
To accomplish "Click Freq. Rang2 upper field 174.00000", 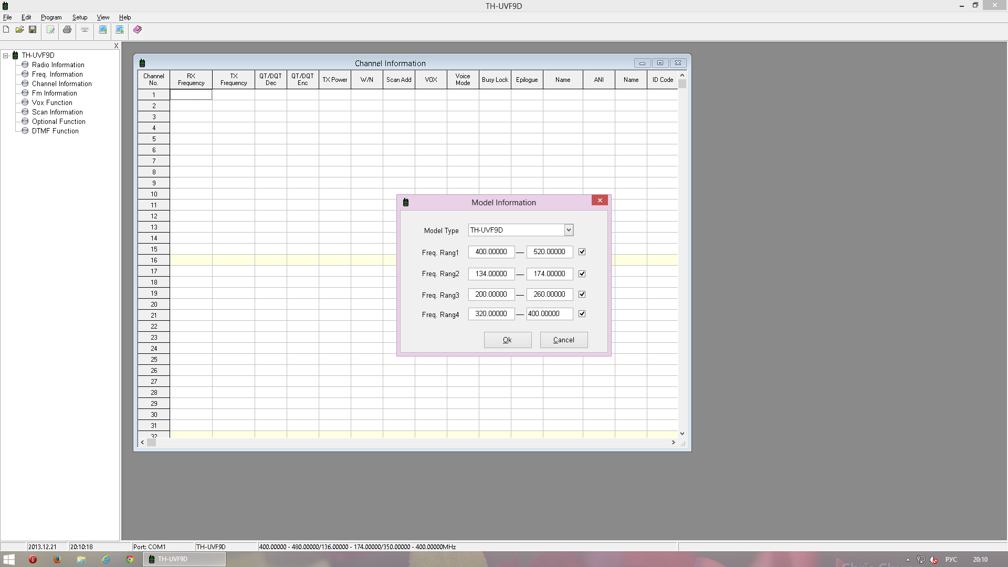I will (x=550, y=274).
